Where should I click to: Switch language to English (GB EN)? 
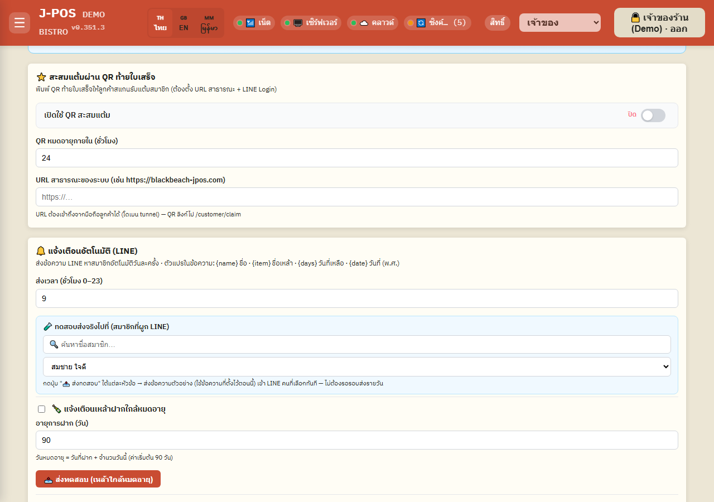pyautogui.click(x=184, y=23)
